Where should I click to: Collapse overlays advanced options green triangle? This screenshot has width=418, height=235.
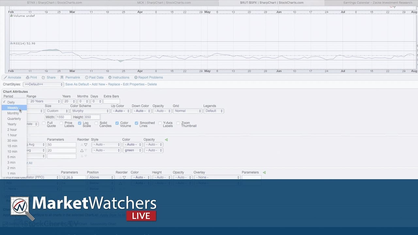point(166,140)
